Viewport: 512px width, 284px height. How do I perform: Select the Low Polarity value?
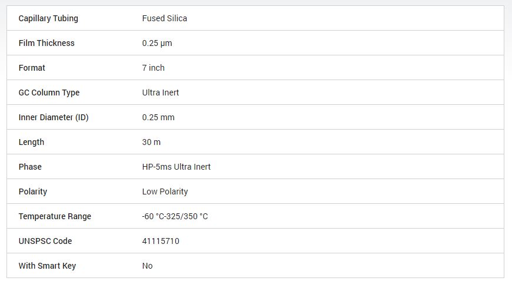165,191
